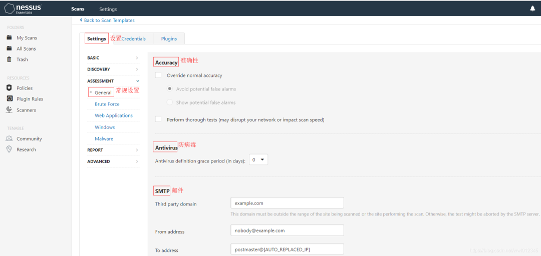The height and width of the screenshot is (256, 541).
Task: Switch to the Plugins tab
Action: [169, 38]
